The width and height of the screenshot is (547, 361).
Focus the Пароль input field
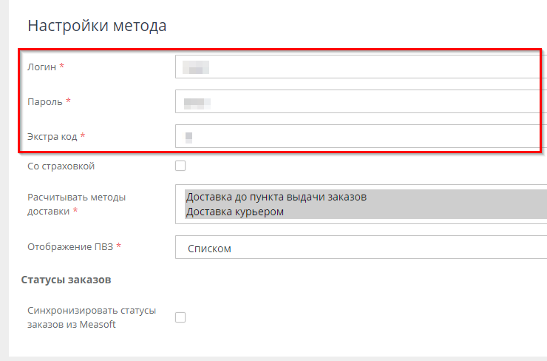click(355, 101)
